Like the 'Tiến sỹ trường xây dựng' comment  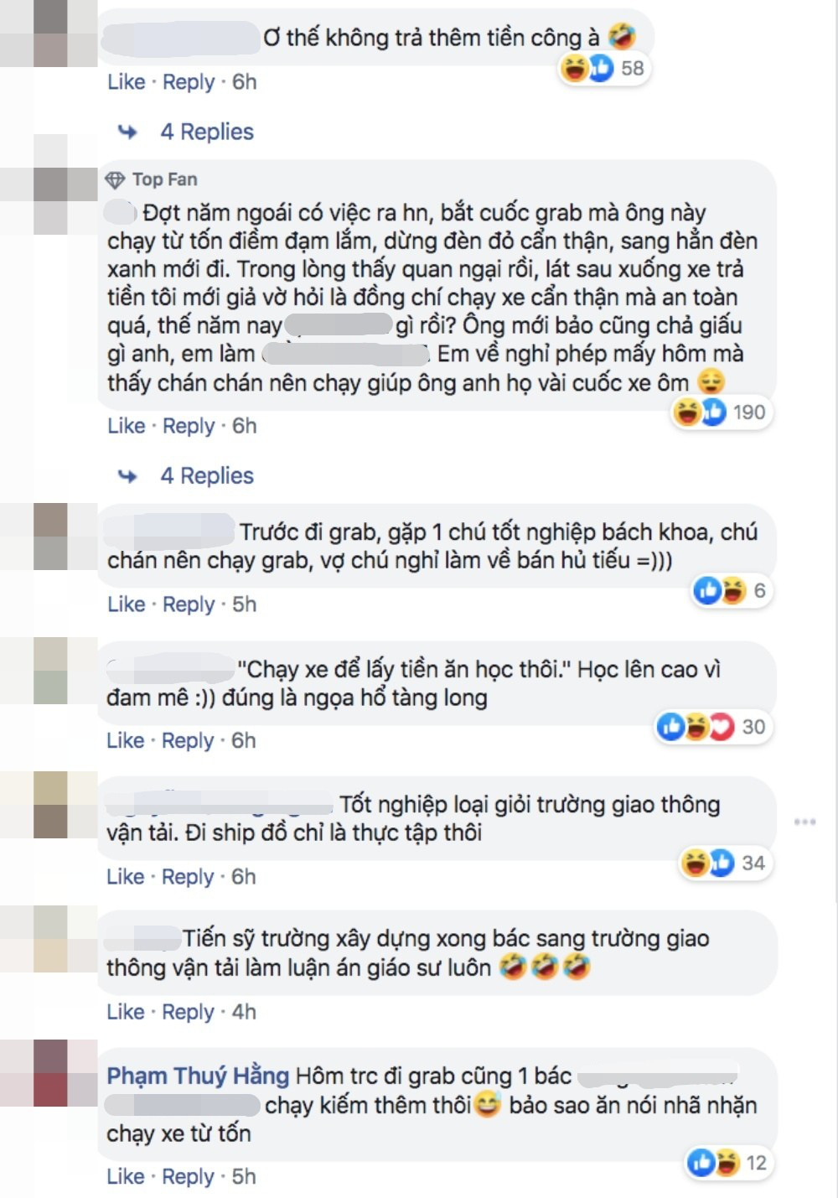point(125,1012)
